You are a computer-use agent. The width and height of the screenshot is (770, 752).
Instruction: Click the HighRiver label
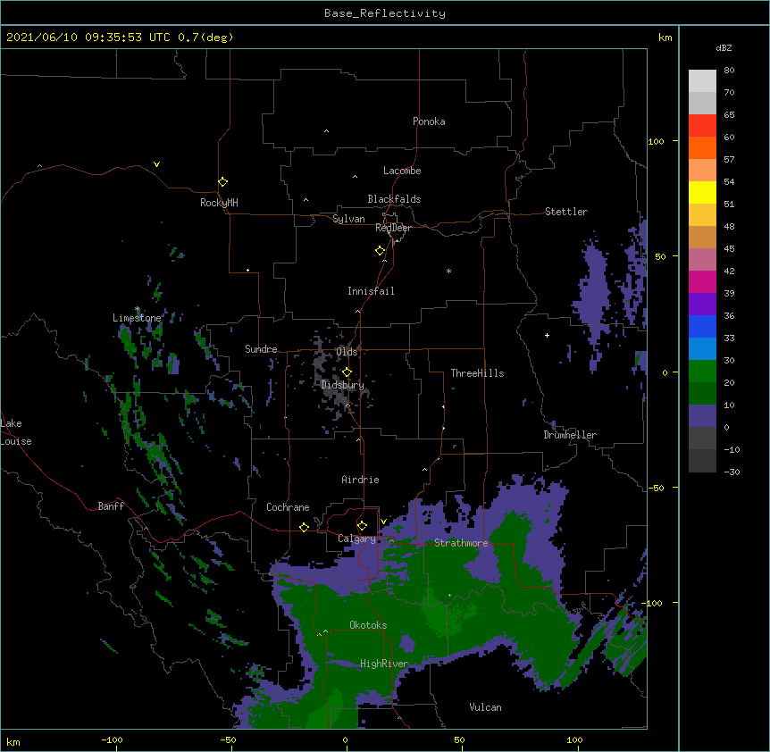[x=384, y=664]
